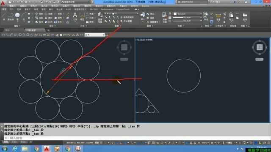Click the Print icon in quick access toolbar
Screen dimensions: 271x152
(26, 2)
